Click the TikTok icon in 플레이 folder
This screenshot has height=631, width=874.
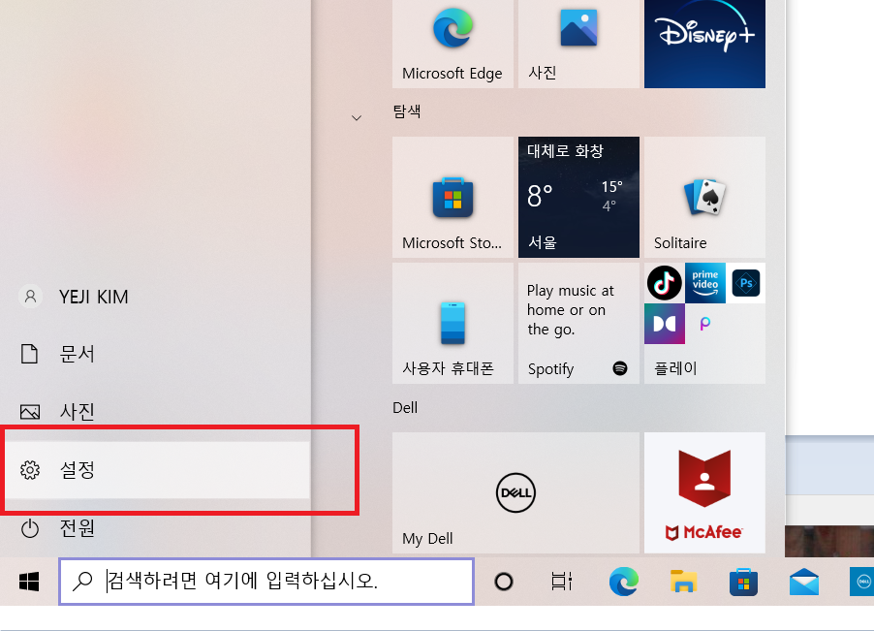pyautogui.click(x=665, y=283)
